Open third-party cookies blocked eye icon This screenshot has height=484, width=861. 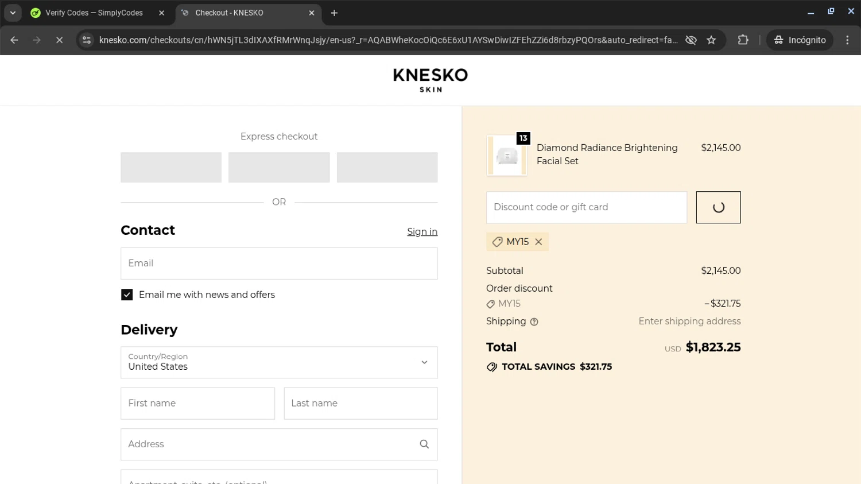[691, 40]
